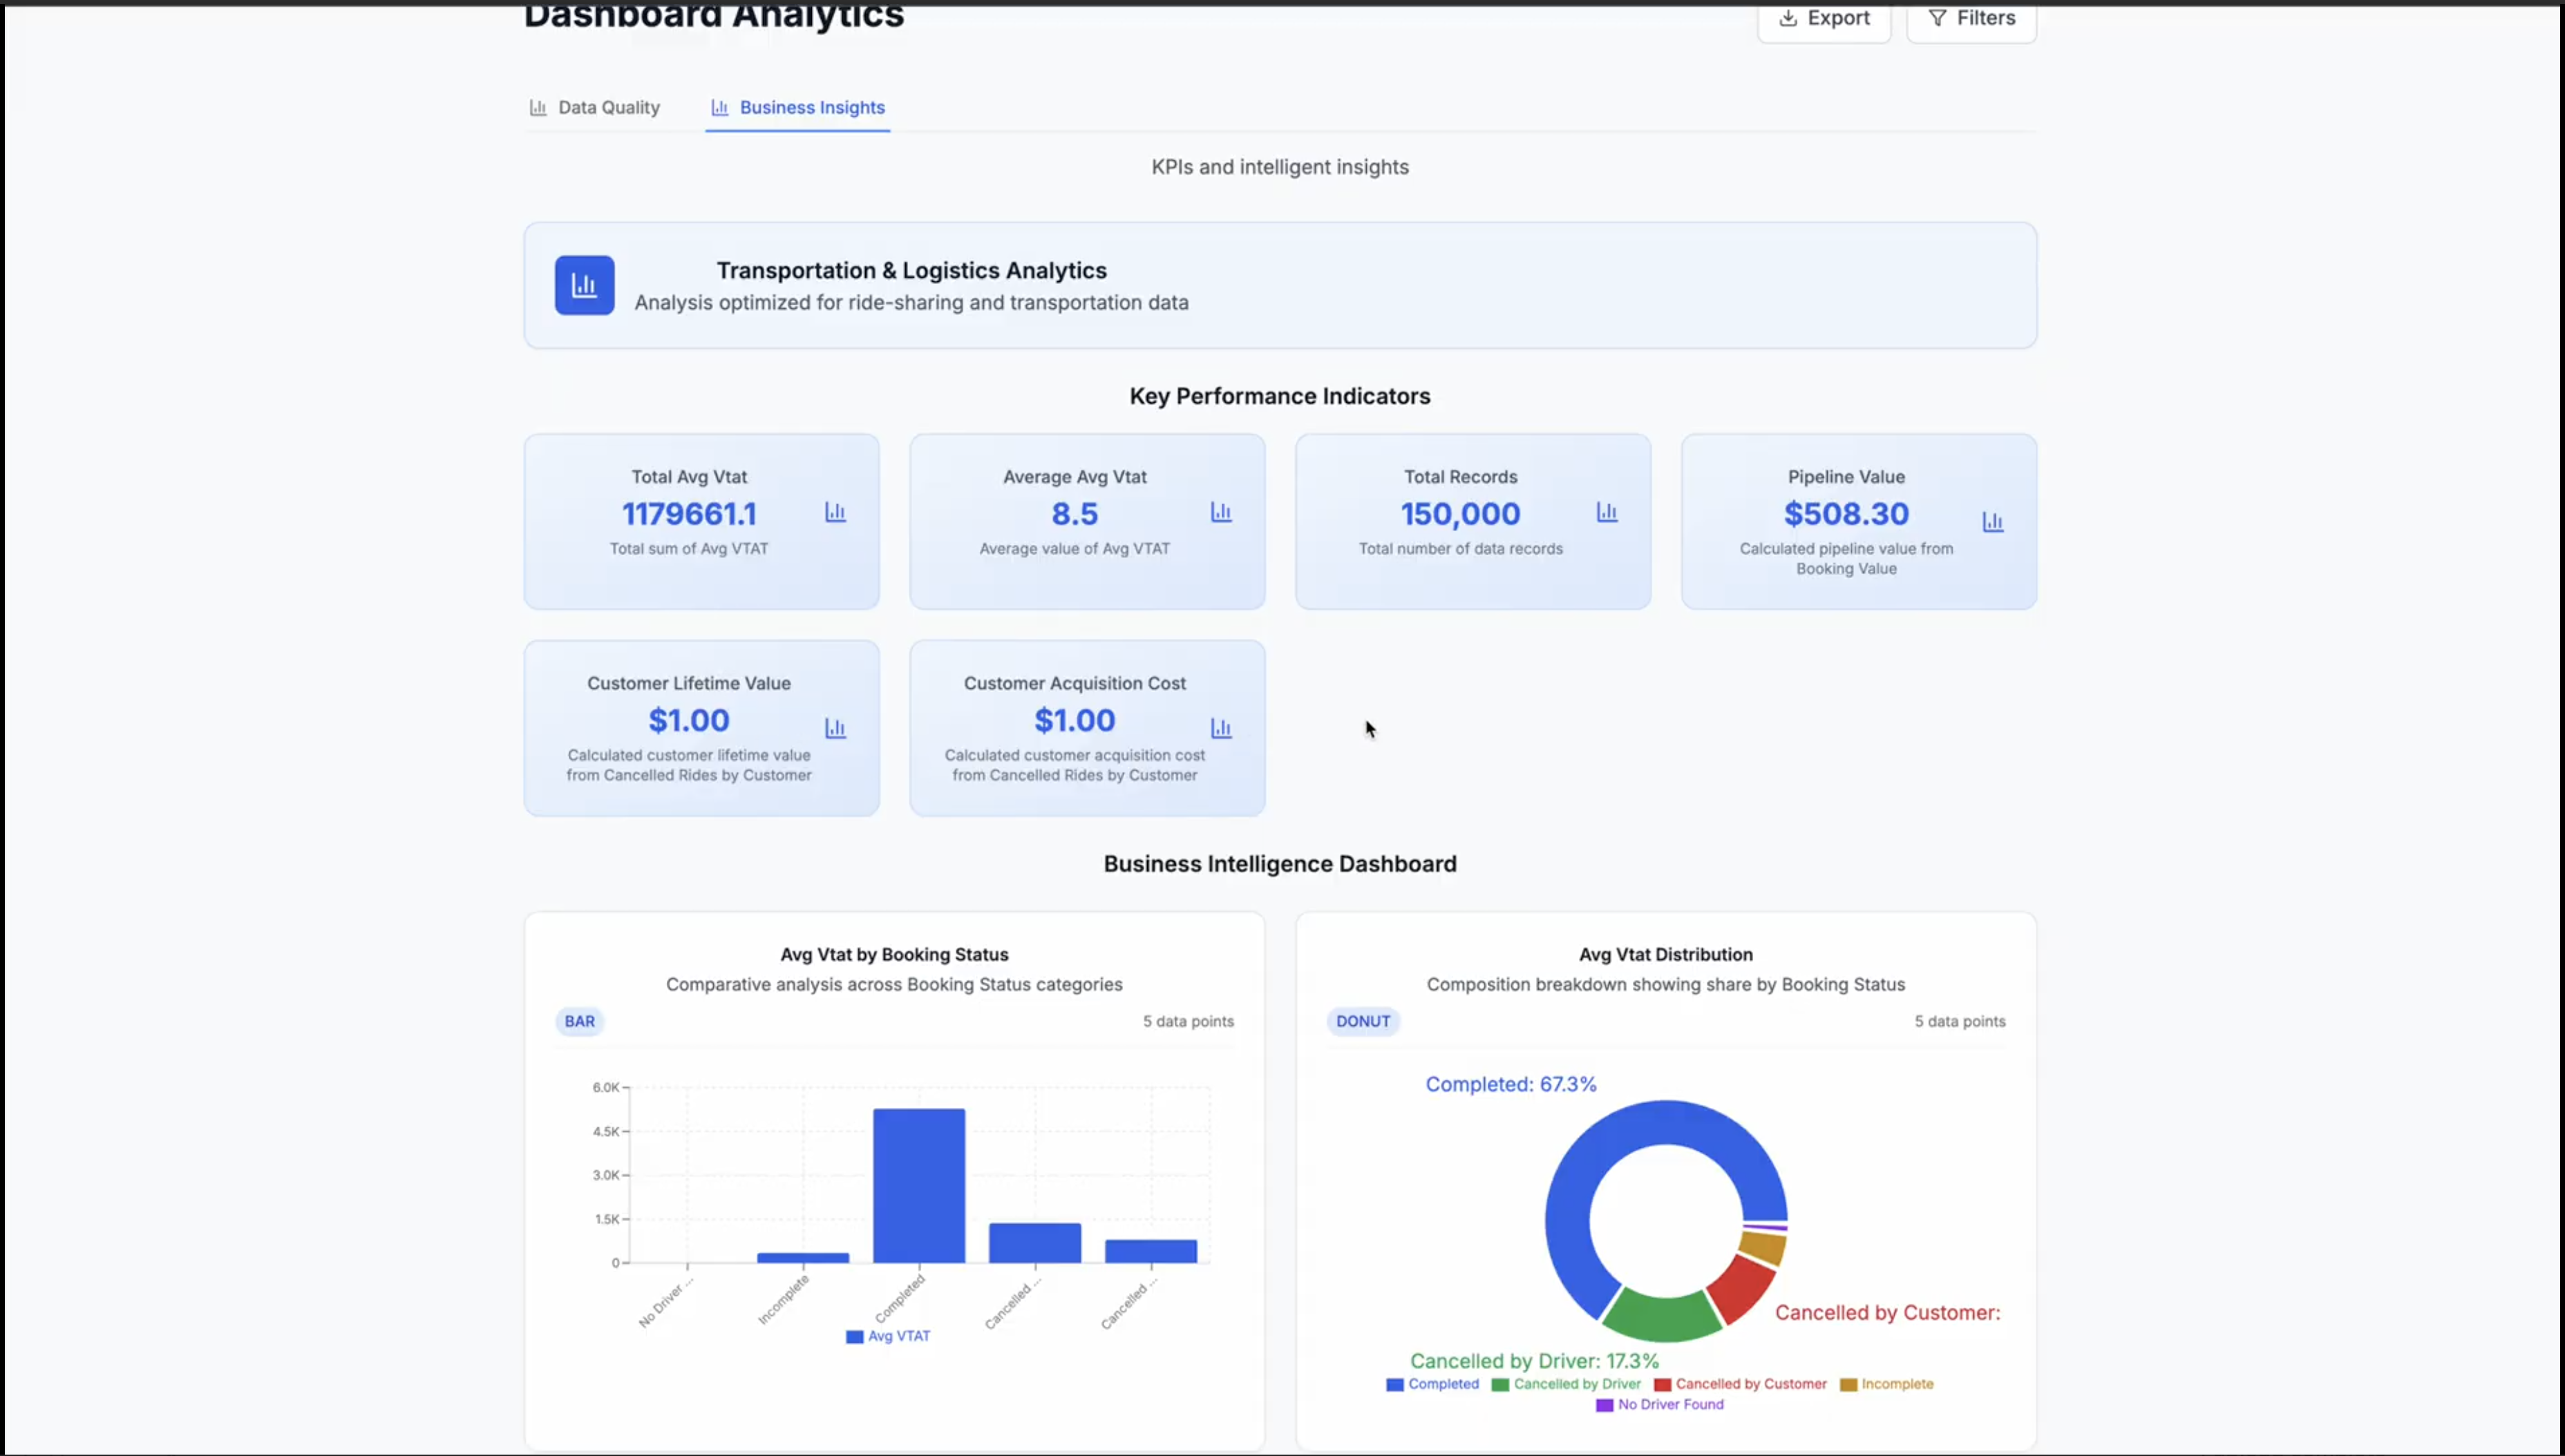Open the Filters button

click(1971, 19)
